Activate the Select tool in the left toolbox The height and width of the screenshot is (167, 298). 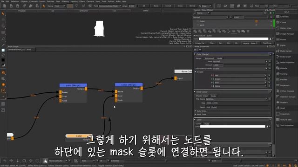(x=3, y=13)
